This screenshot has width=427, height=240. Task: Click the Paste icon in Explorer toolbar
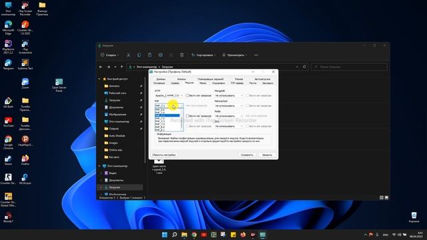click(149, 55)
